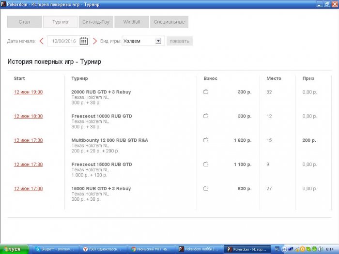Expand the Холдем game type dropdown
Viewport: 339px width, 254px height.
(x=158, y=41)
